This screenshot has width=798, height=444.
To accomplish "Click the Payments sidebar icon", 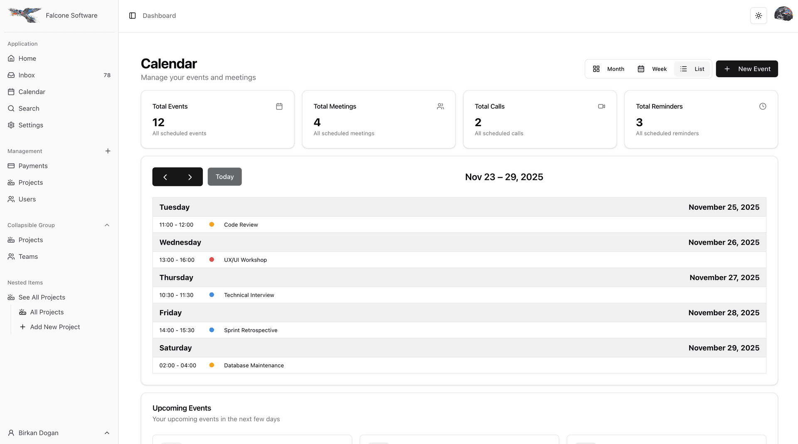I will tap(11, 166).
